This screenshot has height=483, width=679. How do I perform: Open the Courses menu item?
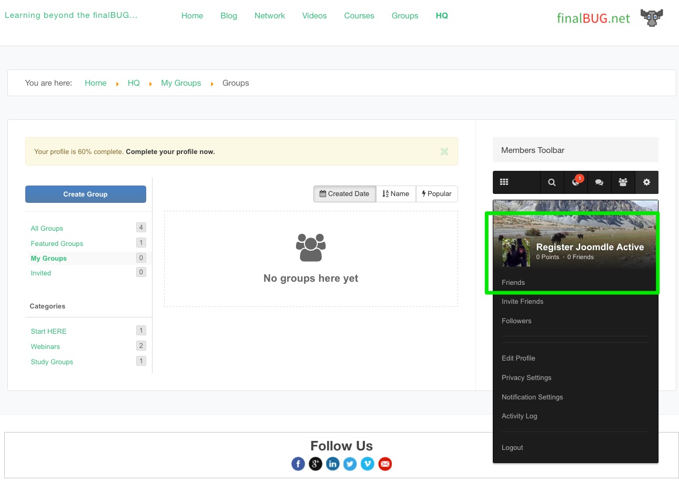pos(359,16)
